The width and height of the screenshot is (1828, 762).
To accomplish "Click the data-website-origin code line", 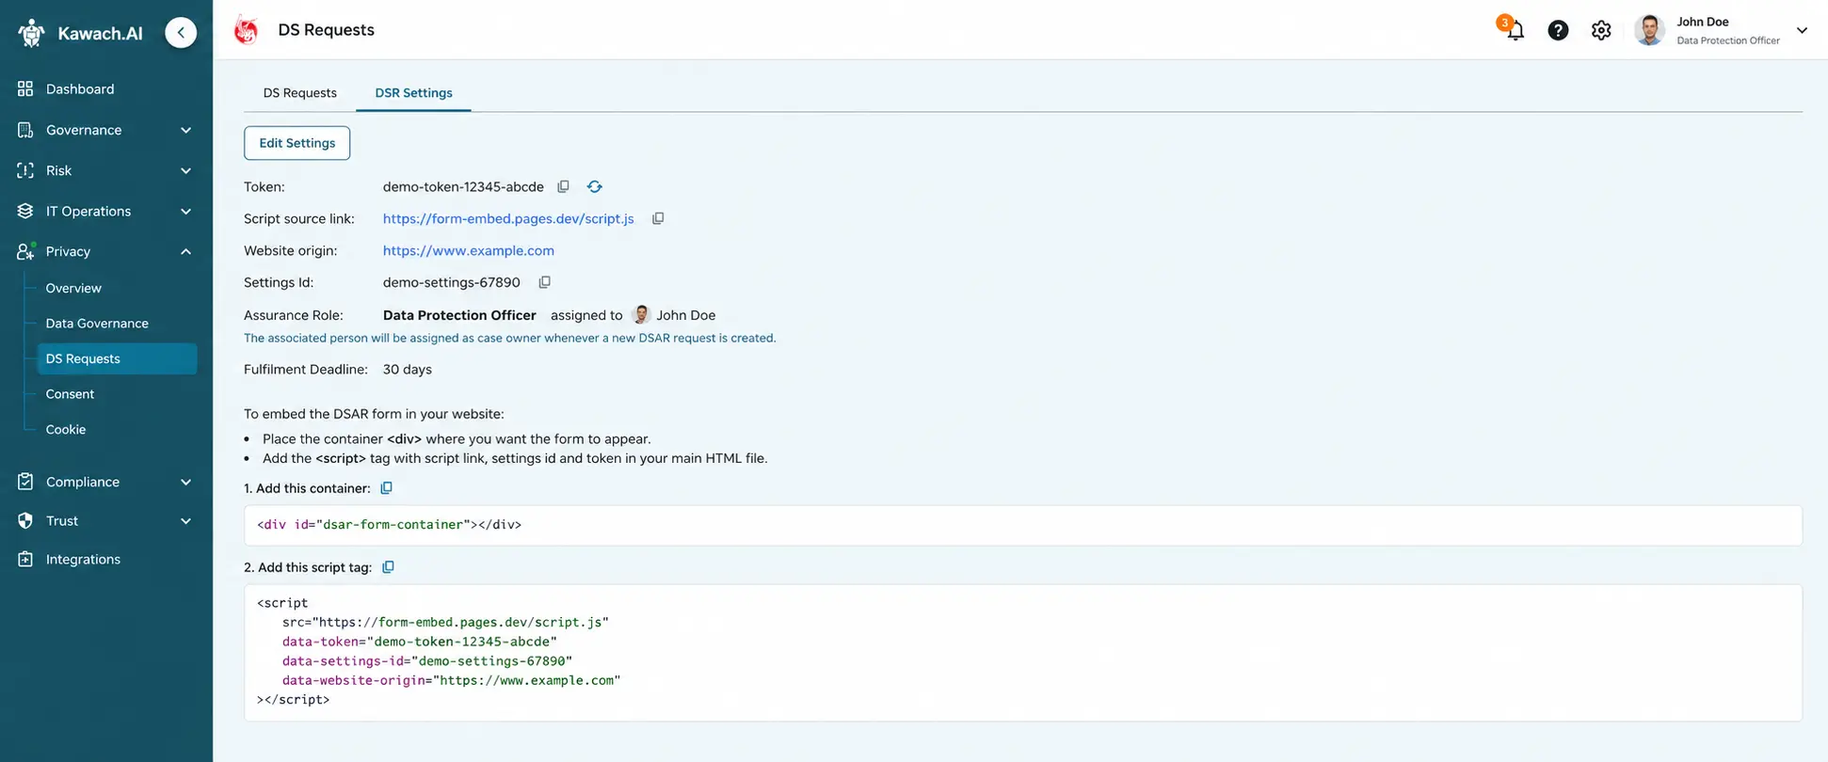I will [x=451, y=680].
